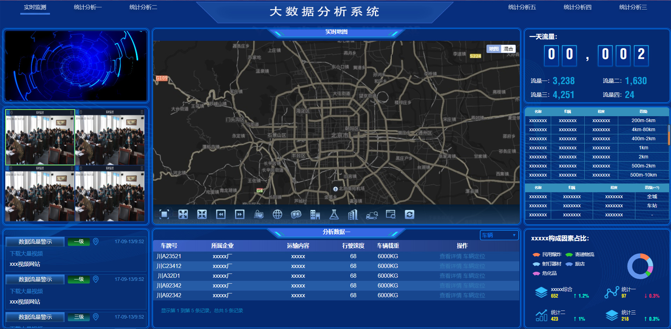This screenshot has height=329, width=671.
Task: Click the 200m-5km range cell
Action: (x=643, y=120)
